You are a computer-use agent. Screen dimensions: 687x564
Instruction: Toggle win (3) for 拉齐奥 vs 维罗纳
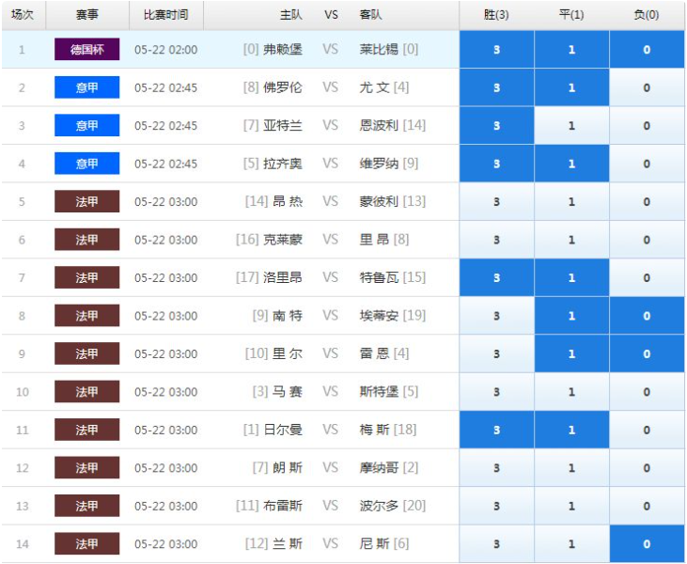tap(496, 164)
